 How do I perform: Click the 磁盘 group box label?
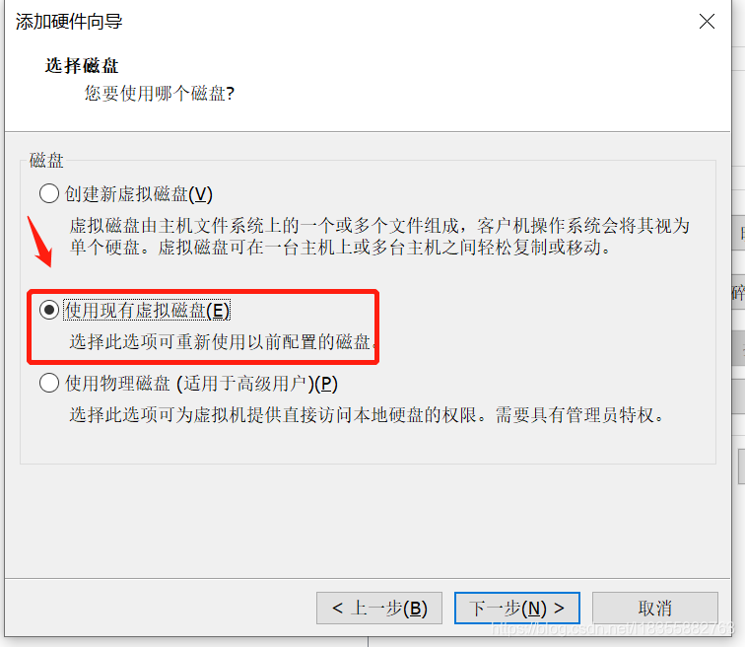(46, 160)
